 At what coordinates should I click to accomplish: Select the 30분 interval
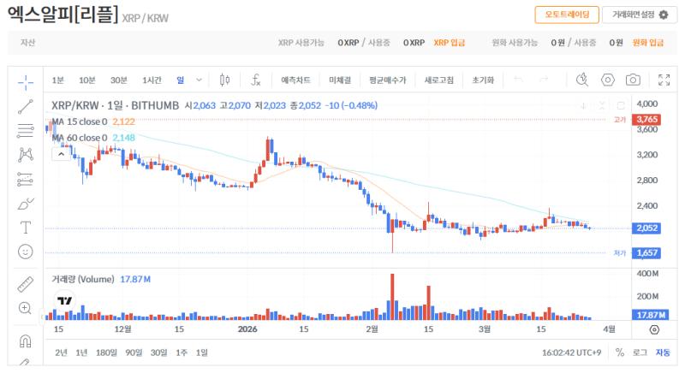coord(118,80)
